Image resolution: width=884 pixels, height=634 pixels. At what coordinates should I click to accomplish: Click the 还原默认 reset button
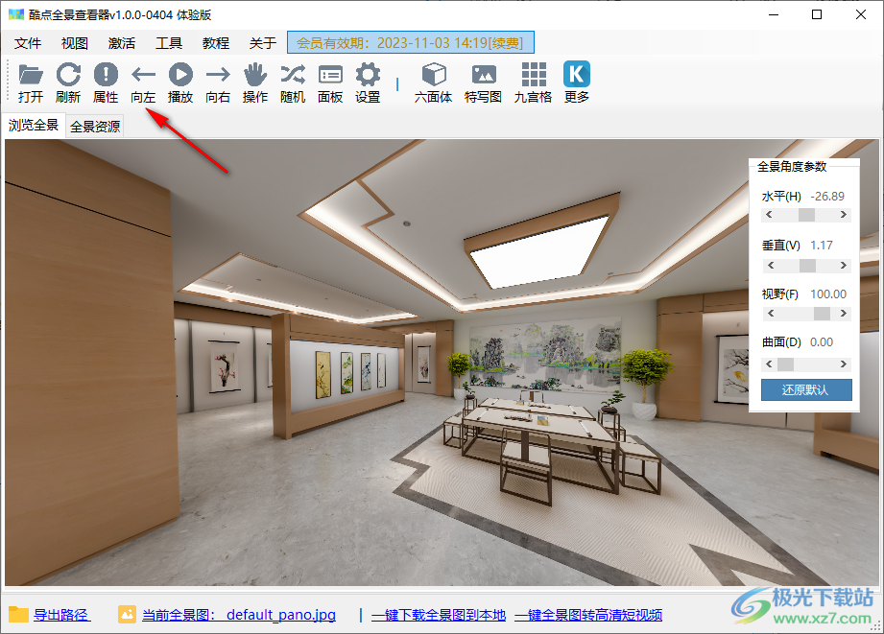click(x=806, y=390)
